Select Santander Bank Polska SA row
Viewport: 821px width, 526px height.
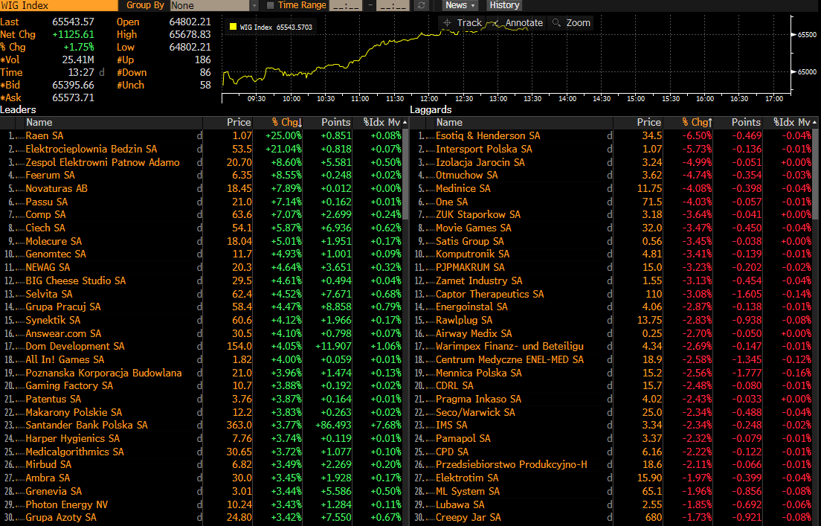[x=86, y=425]
